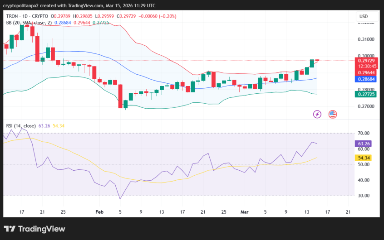
Task: Open the USD currency selector
Action: (x=363, y=16)
